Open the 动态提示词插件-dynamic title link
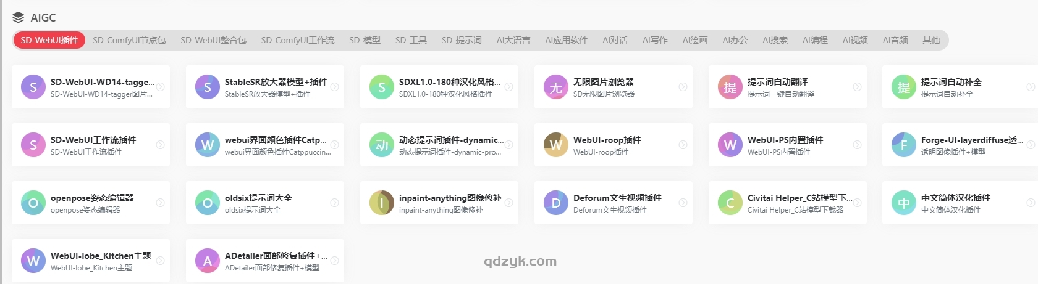The height and width of the screenshot is (284, 1038). [451, 140]
